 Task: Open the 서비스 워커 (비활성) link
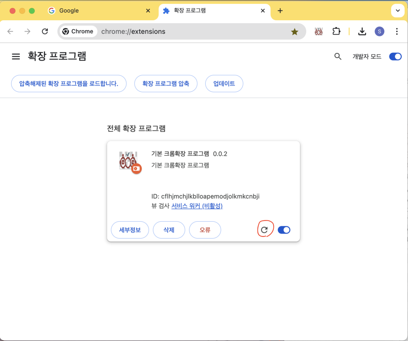(x=197, y=206)
